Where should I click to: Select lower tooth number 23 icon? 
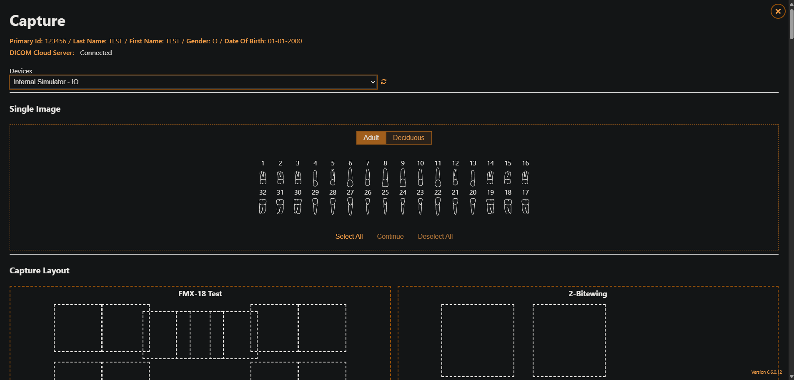[x=420, y=206]
